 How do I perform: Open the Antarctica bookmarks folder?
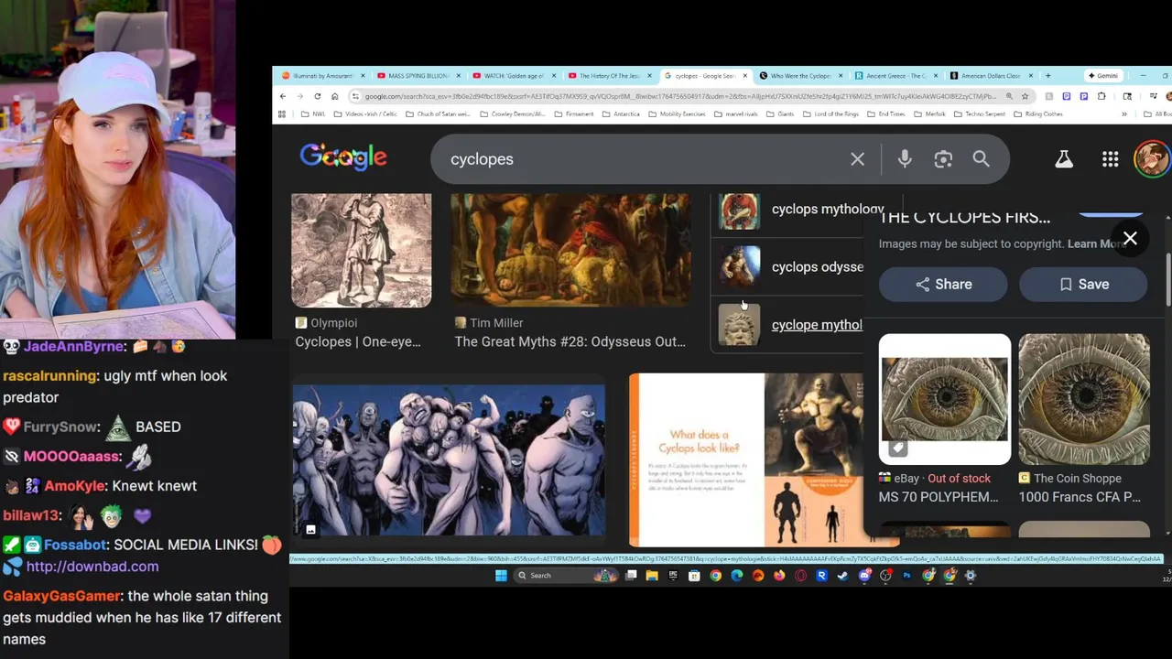click(620, 114)
